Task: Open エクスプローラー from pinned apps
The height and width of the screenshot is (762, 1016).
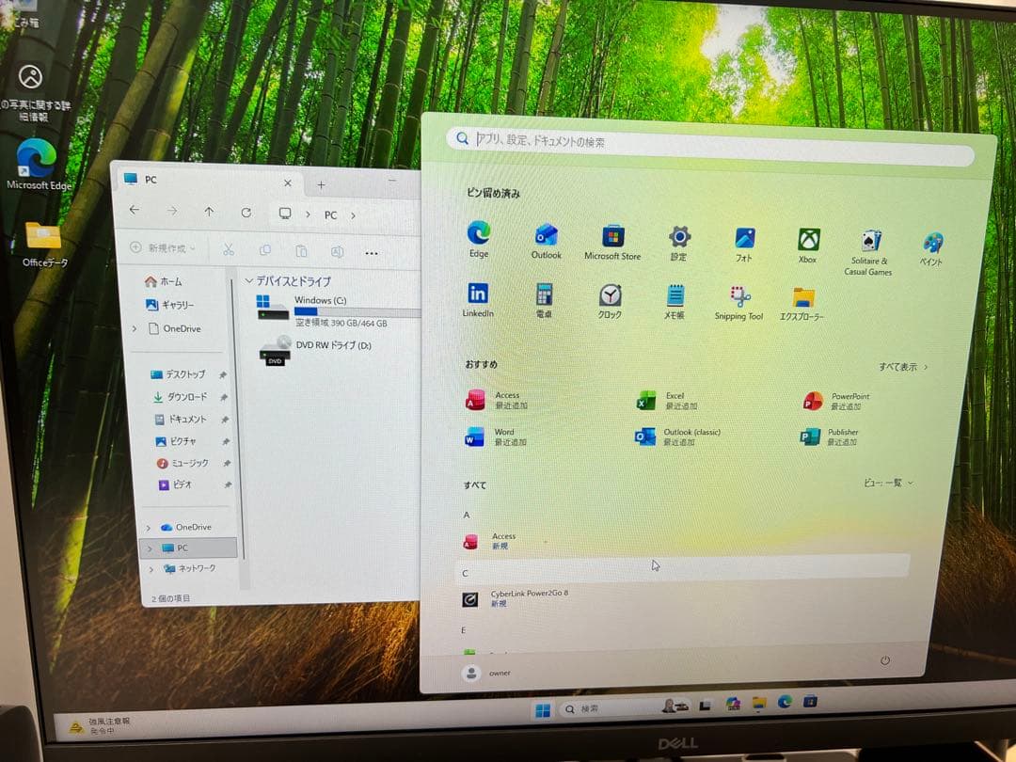Action: coord(802,304)
